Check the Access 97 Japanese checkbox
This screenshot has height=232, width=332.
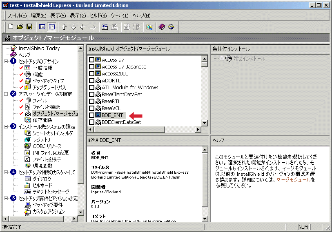coord(91,66)
